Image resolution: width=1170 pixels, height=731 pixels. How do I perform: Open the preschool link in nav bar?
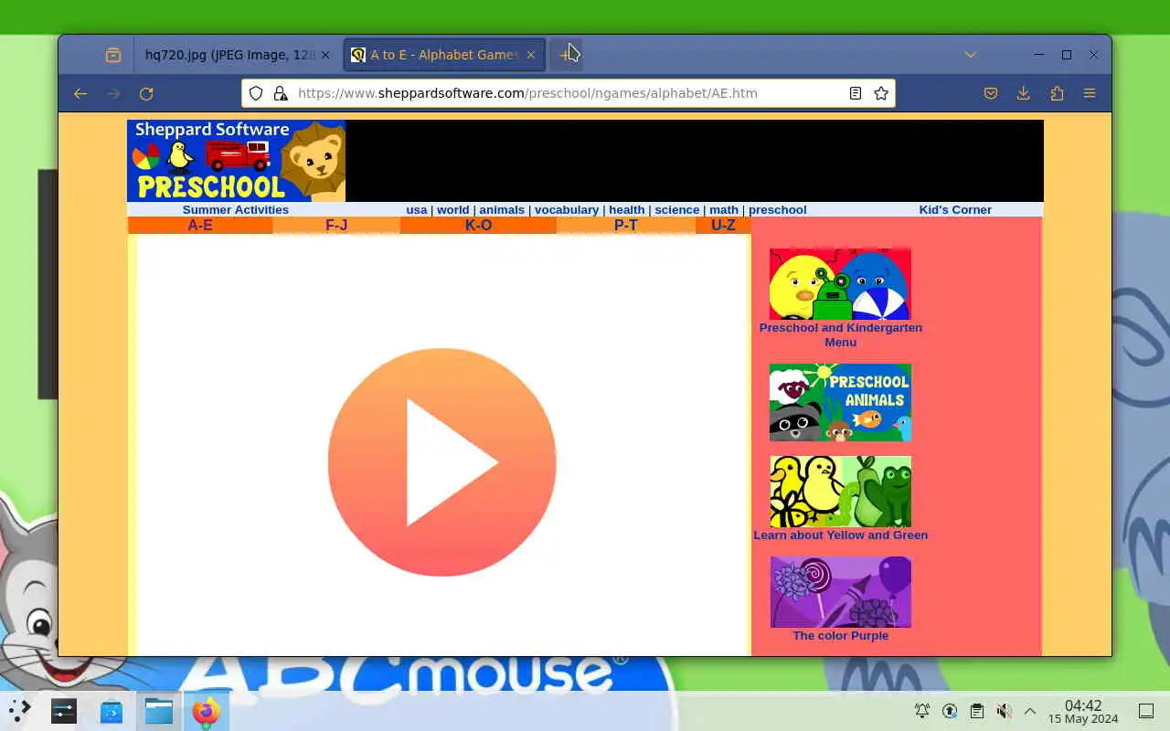(778, 209)
